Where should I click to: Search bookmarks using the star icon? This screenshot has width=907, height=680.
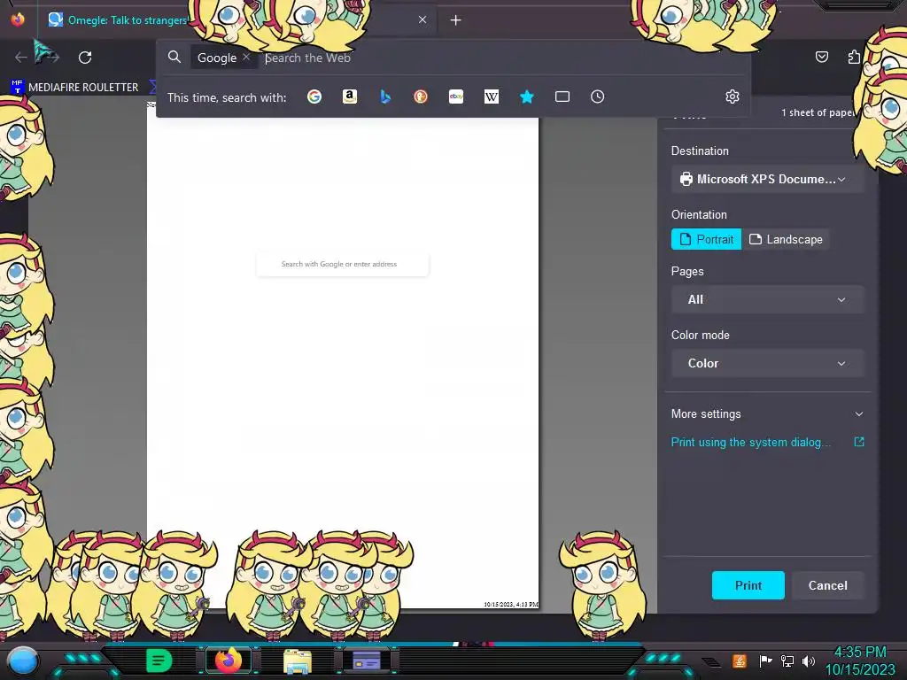click(x=526, y=97)
